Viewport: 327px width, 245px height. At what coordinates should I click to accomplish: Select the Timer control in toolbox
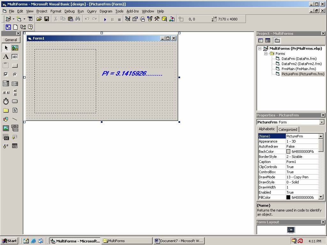[6, 101]
